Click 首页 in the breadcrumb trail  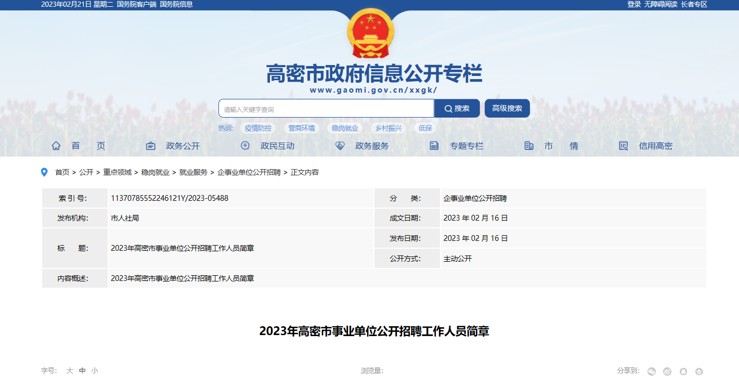coord(62,172)
